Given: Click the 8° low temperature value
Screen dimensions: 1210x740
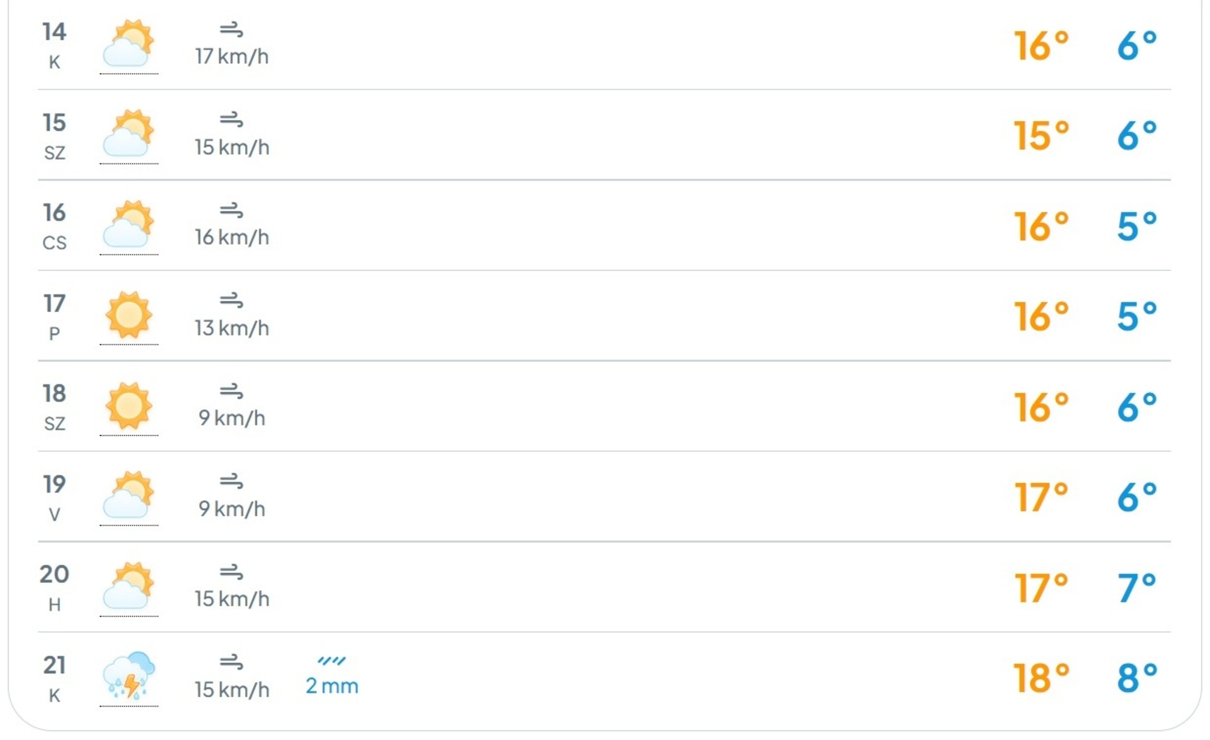Looking at the screenshot, I should point(1136,678).
